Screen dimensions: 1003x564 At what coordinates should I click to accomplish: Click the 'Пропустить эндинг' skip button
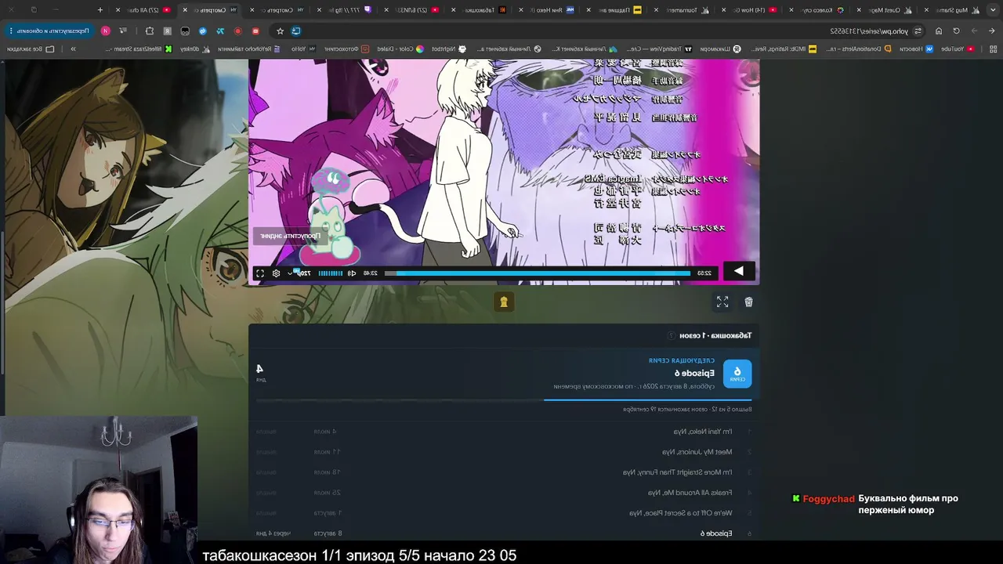(291, 236)
